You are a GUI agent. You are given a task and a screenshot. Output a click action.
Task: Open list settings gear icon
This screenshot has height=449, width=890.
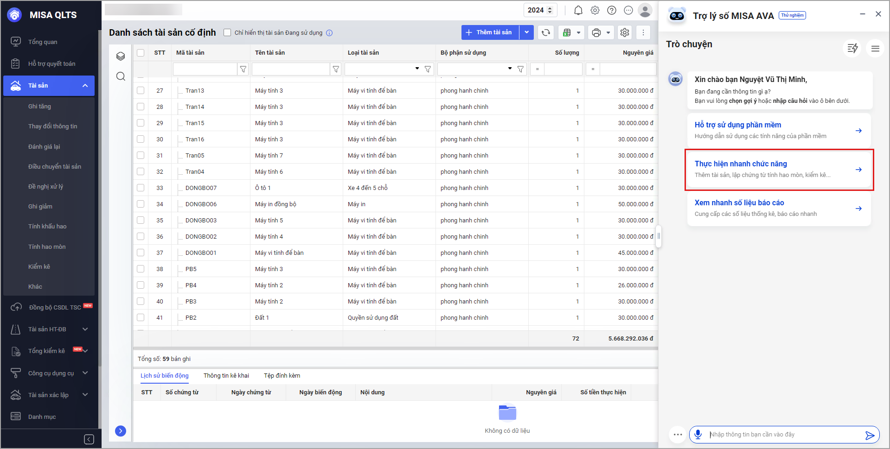click(625, 32)
